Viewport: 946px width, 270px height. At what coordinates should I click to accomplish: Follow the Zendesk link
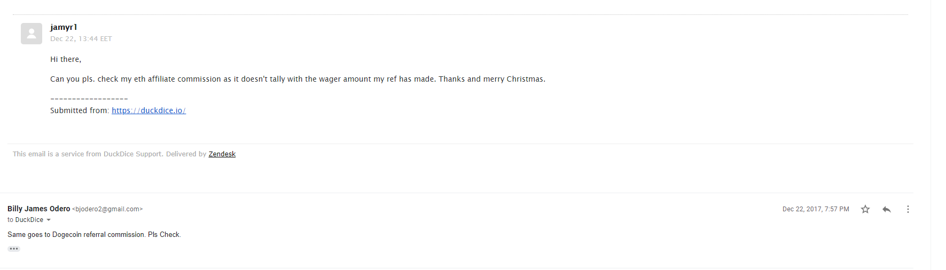[x=222, y=154]
